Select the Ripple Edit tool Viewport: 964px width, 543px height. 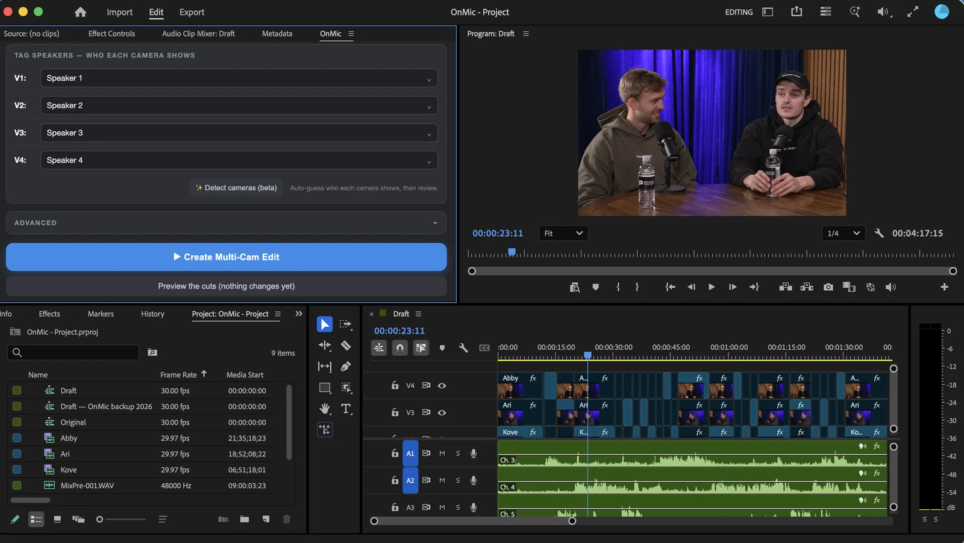(x=325, y=346)
